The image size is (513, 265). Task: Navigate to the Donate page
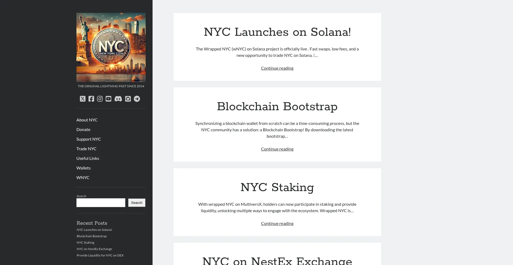83,129
